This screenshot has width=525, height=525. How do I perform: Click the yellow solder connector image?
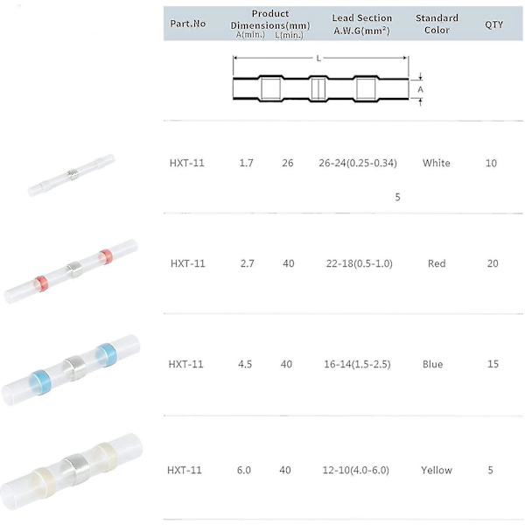coord(71,472)
